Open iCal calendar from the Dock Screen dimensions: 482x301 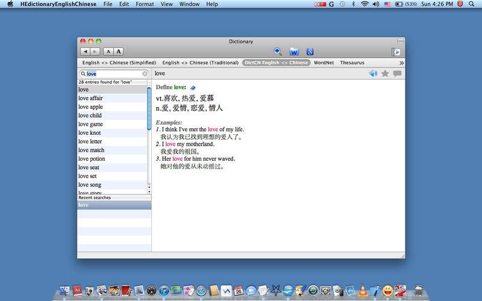(x=238, y=290)
